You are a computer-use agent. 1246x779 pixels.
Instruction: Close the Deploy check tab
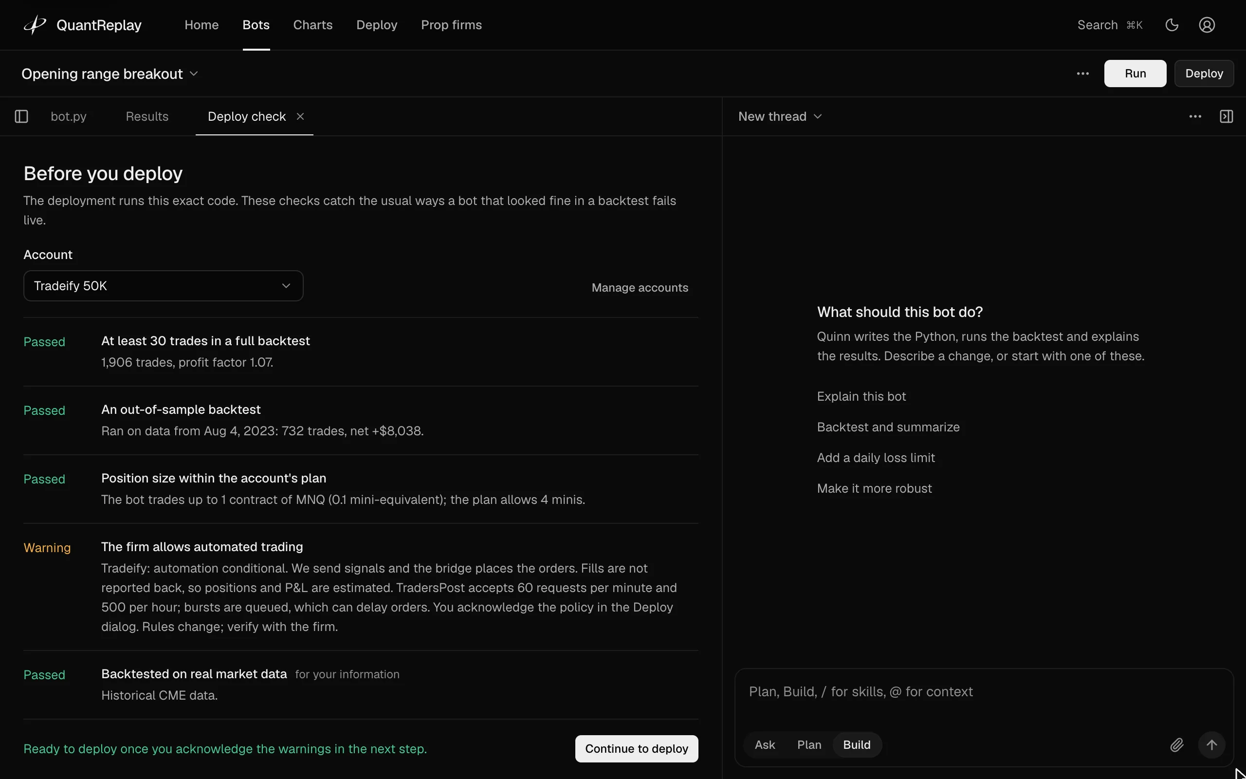(x=300, y=116)
